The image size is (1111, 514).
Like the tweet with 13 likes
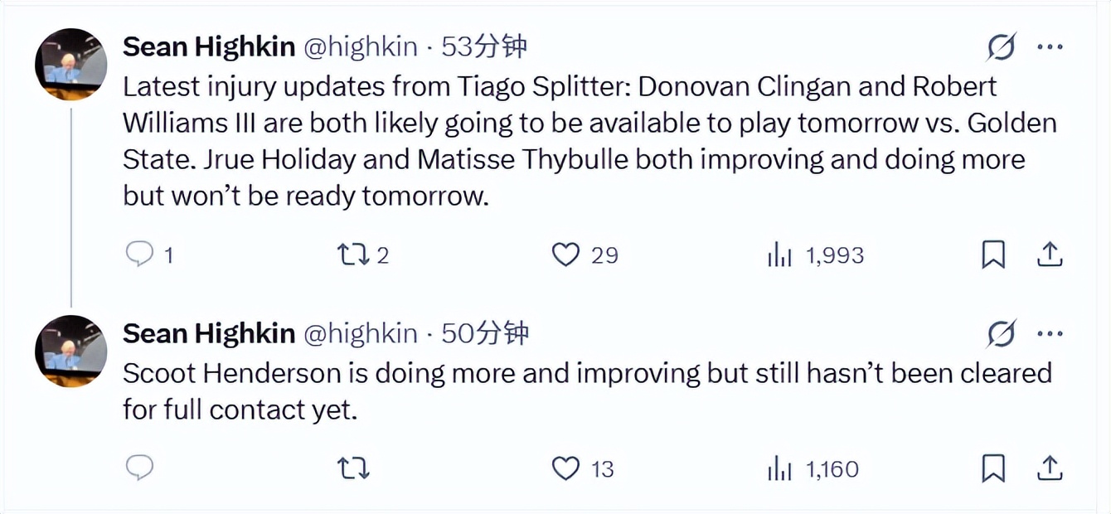pos(565,469)
